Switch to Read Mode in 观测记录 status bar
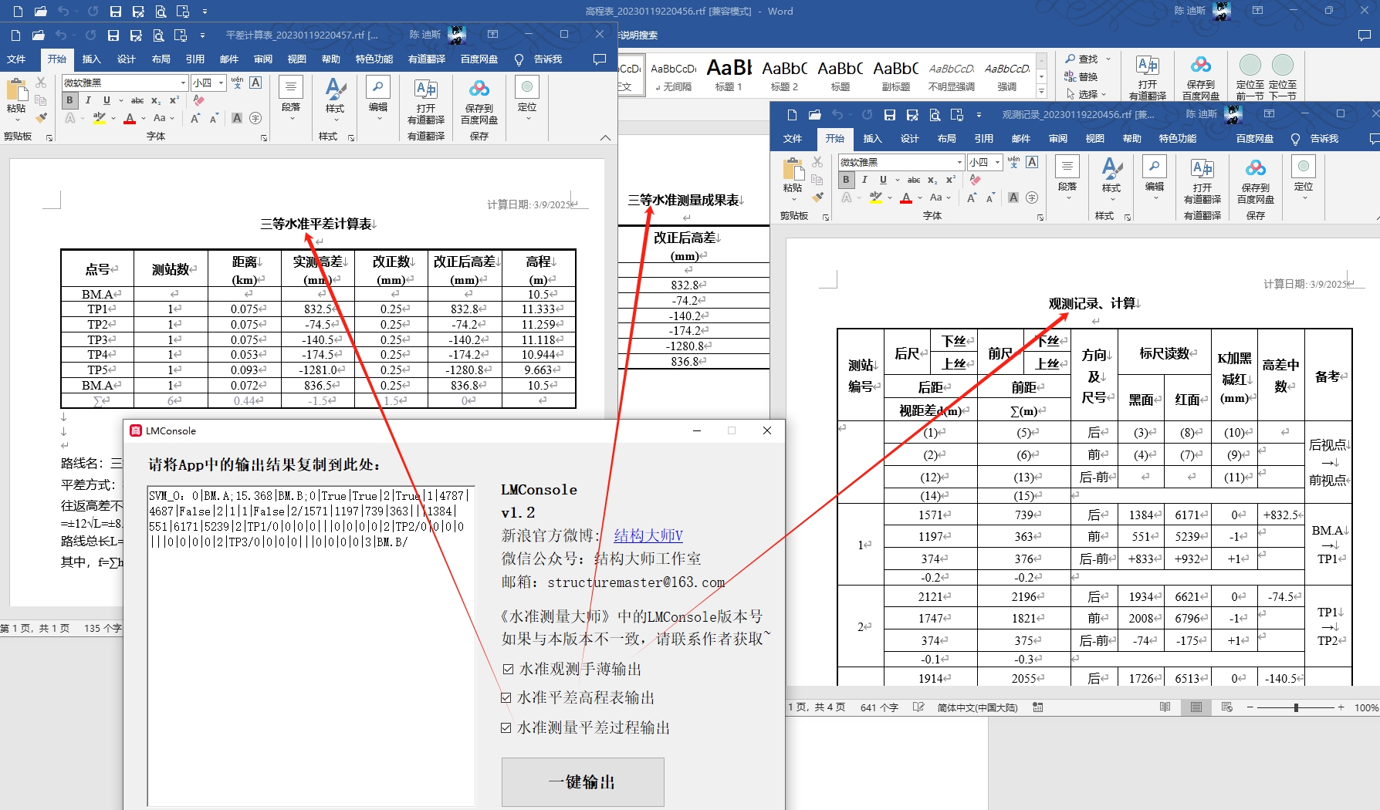Image resolution: width=1380 pixels, height=810 pixels. pyautogui.click(x=1165, y=707)
